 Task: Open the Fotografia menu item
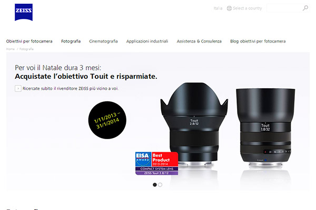point(71,41)
